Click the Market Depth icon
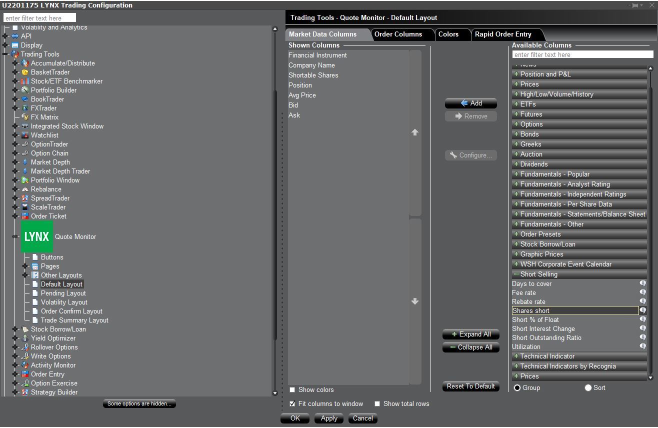 tap(25, 162)
